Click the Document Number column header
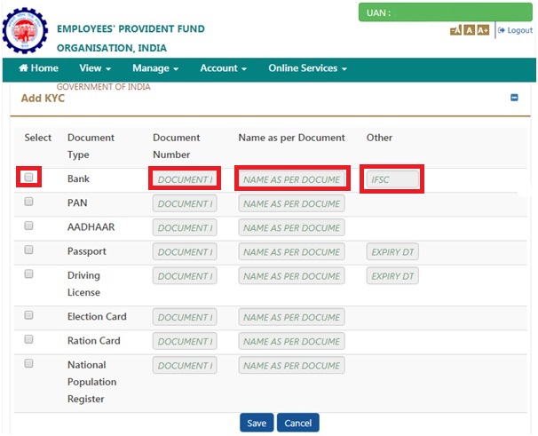 coord(177,146)
